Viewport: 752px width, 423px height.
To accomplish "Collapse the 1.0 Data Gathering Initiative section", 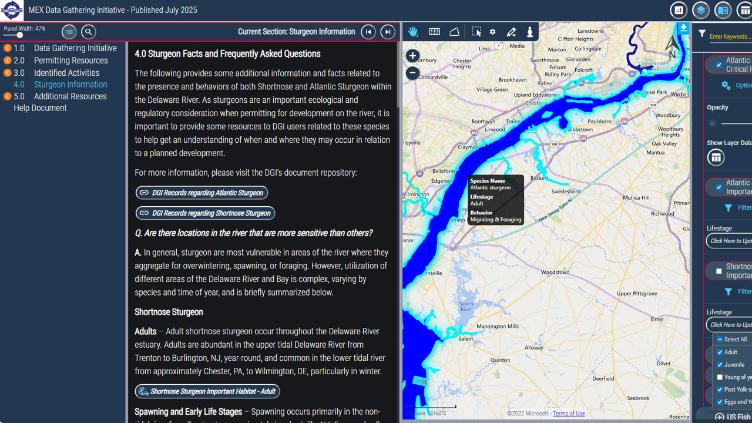I will pyautogui.click(x=8, y=48).
